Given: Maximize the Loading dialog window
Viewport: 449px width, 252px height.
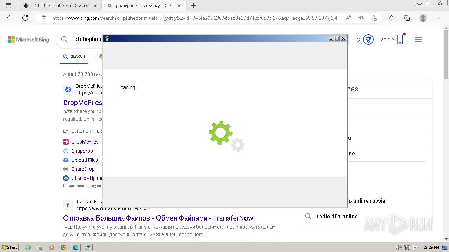Looking at the screenshot, I should [x=337, y=38].
